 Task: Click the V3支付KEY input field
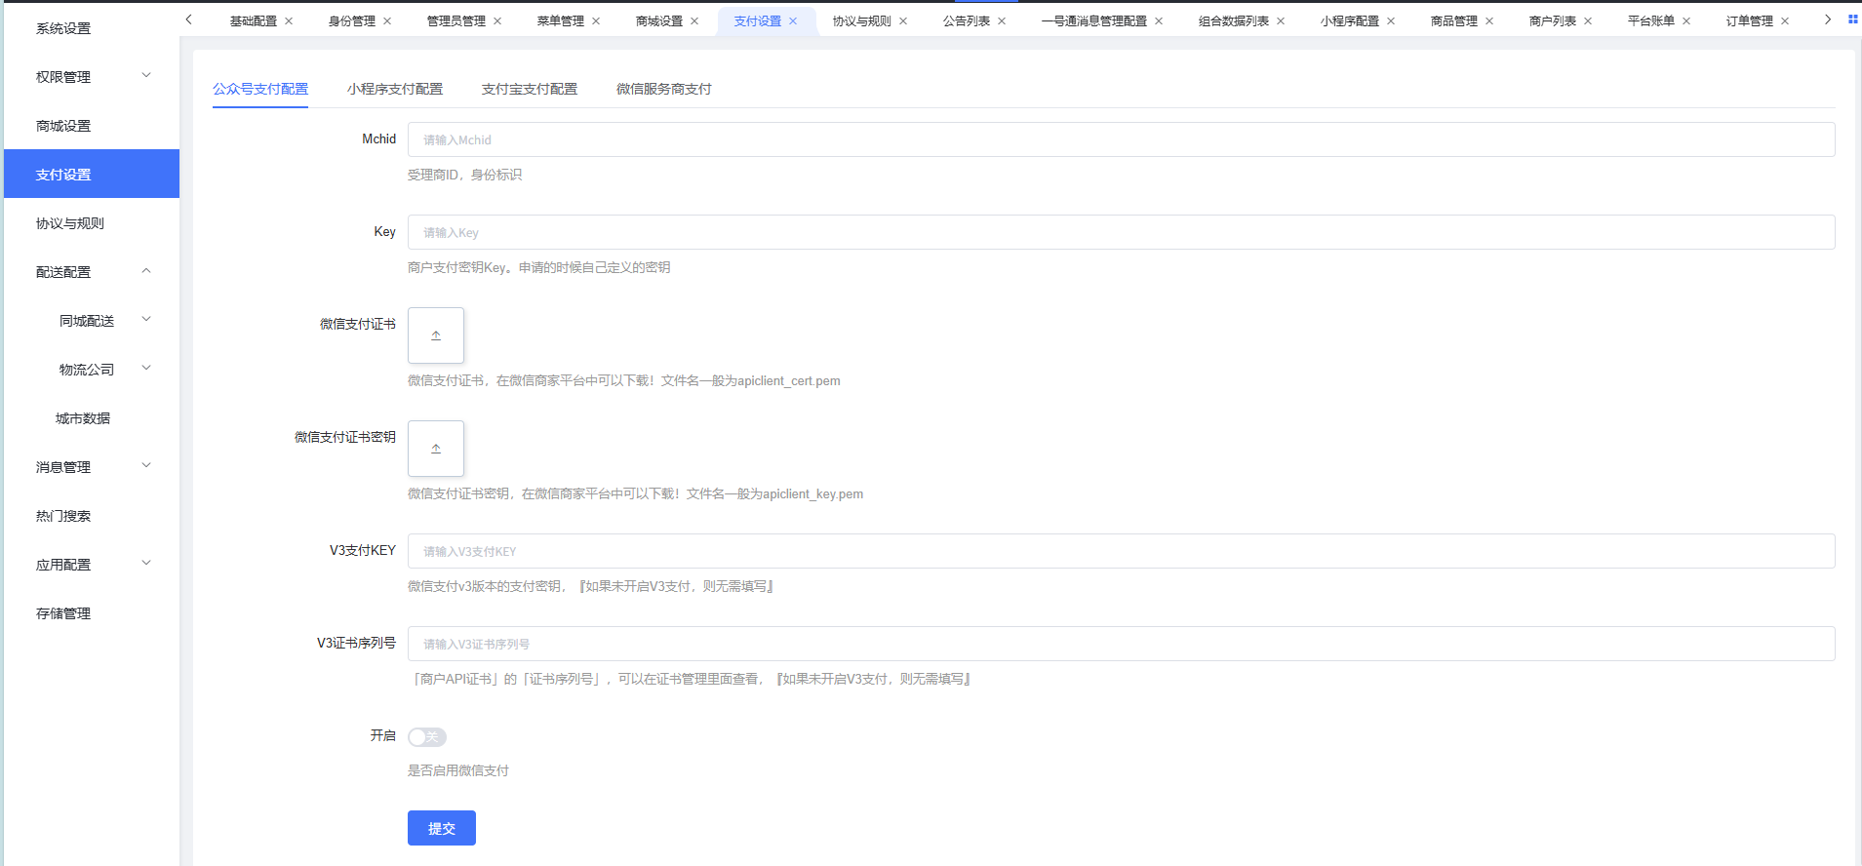coord(1120,551)
